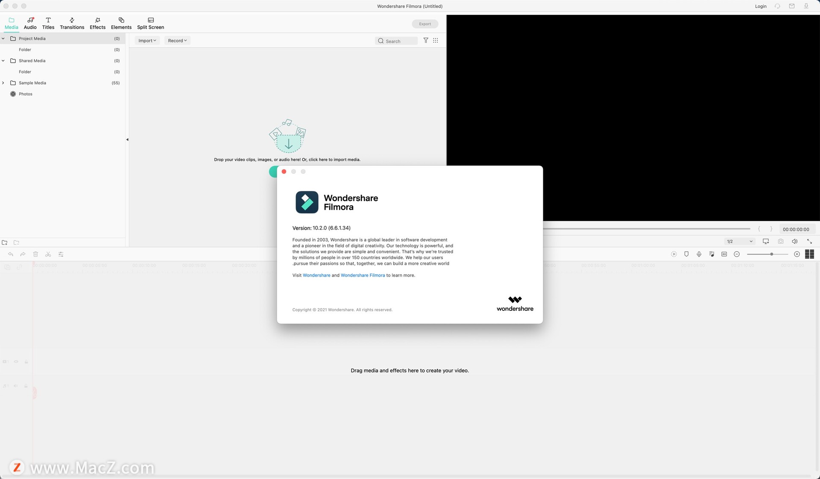Select Shared Media in the sidebar
This screenshot has width=820, height=479.
62,61
